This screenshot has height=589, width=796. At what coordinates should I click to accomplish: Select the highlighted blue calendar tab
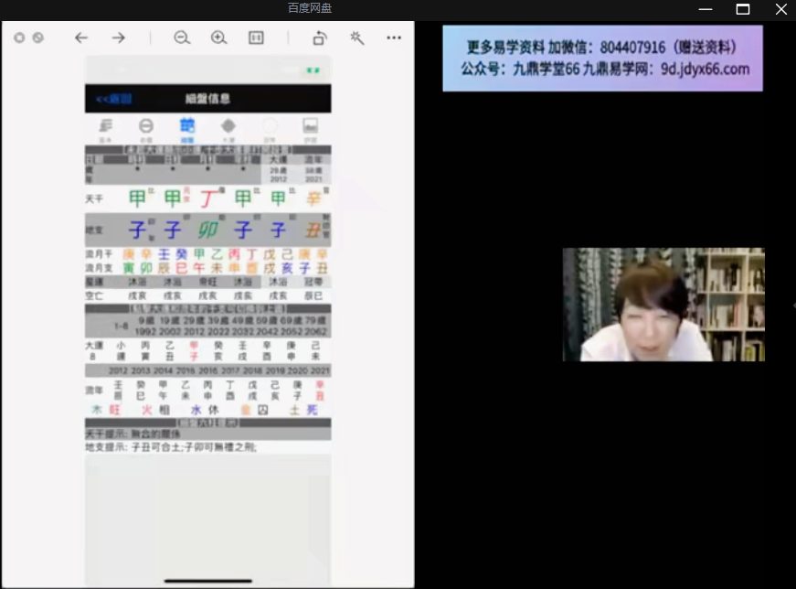tap(187, 130)
